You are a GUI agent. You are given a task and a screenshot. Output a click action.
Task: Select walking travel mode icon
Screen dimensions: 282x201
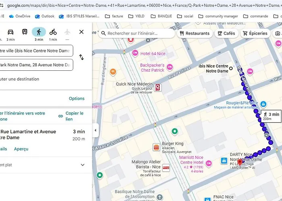tap(39, 32)
